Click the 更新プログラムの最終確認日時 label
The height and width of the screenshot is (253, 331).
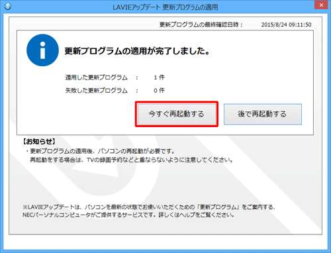tap(201, 25)
